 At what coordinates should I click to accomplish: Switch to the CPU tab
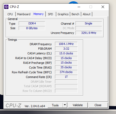point(10,14)
